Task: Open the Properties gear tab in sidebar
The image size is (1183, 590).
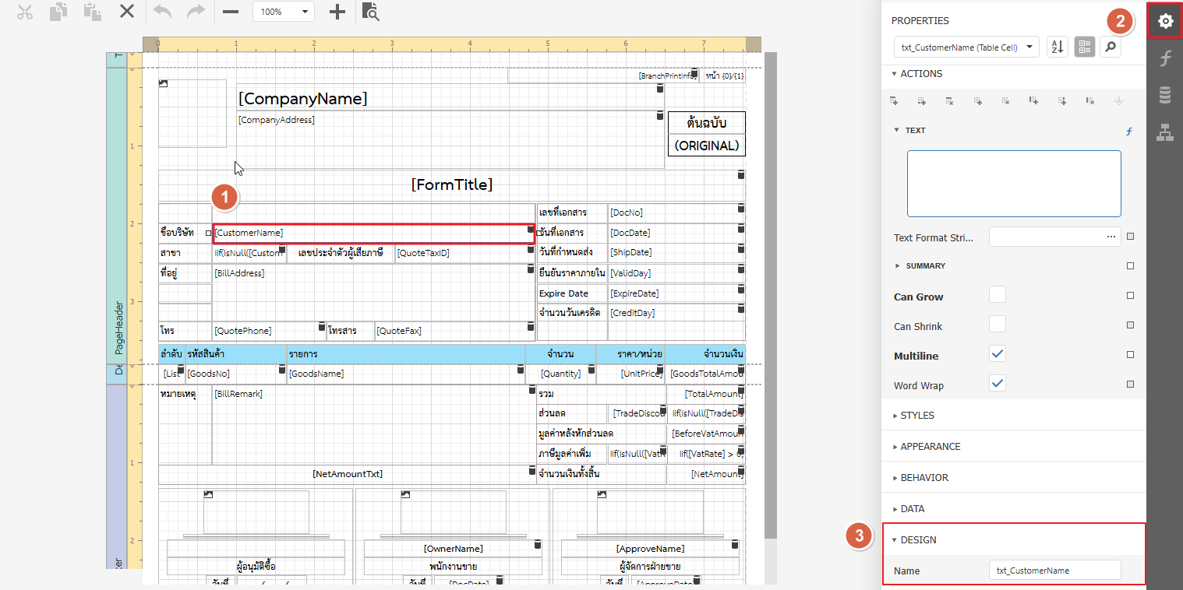Action: click(1165, 22)
